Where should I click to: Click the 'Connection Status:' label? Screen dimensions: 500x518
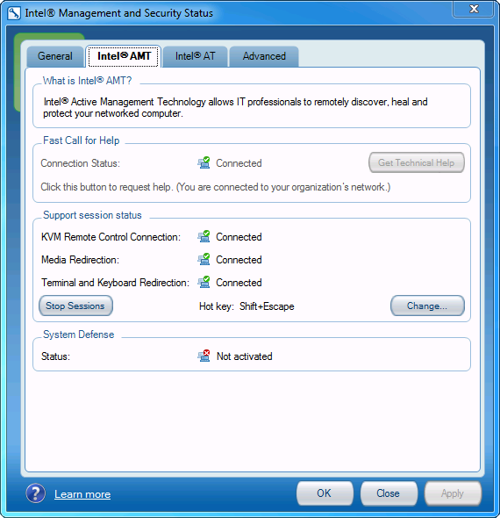point(80,163)
